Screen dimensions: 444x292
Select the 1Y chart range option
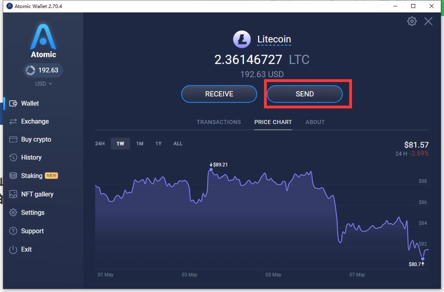(158, 144)
